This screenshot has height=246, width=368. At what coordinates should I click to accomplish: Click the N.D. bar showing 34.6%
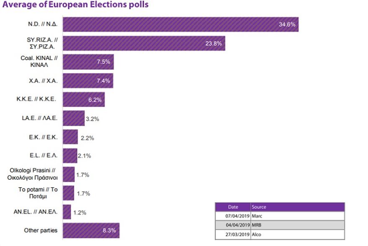click(x=180, y=24)
